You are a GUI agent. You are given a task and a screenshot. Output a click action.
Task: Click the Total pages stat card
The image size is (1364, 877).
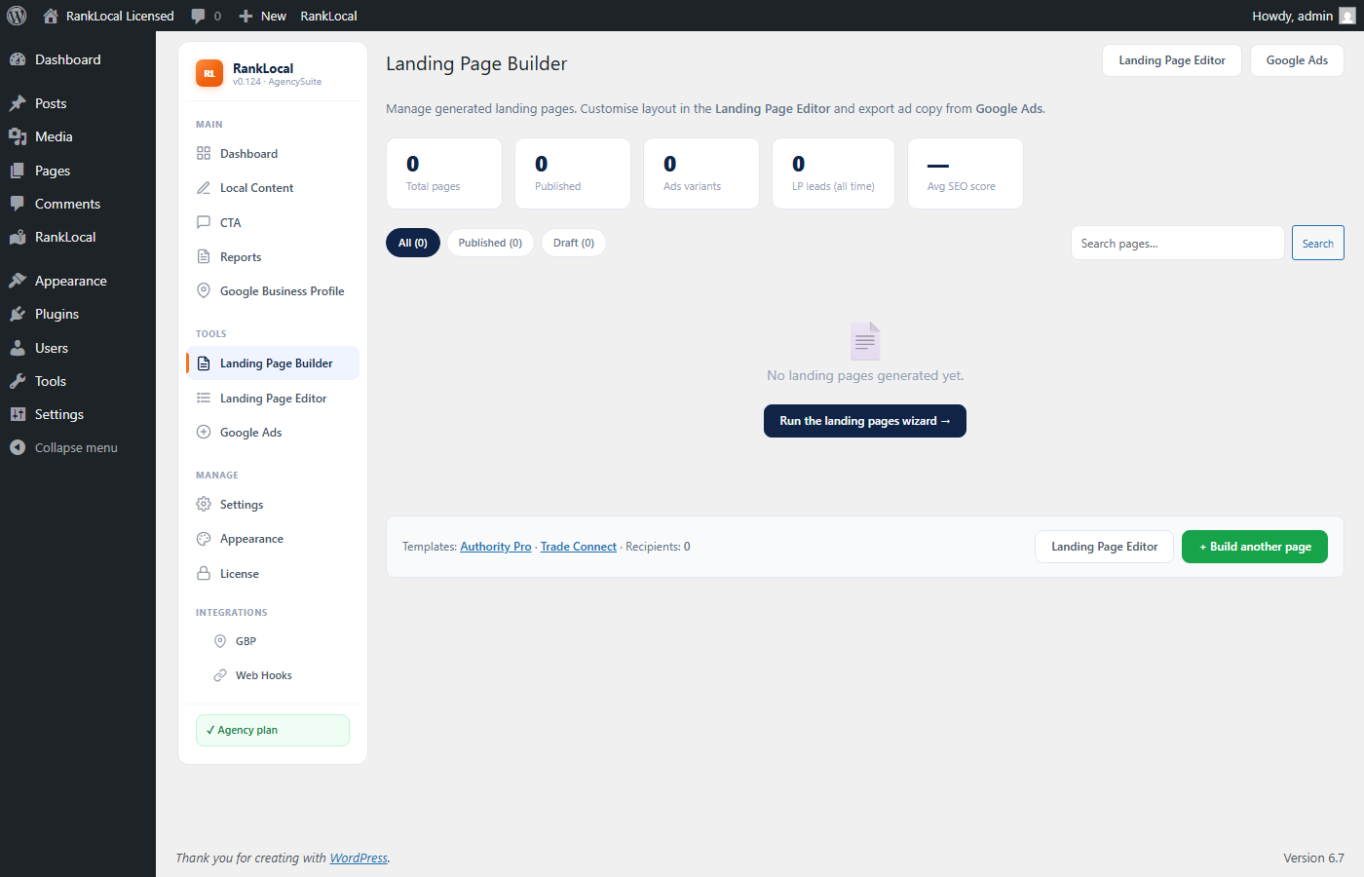click(x=444, y=173)
